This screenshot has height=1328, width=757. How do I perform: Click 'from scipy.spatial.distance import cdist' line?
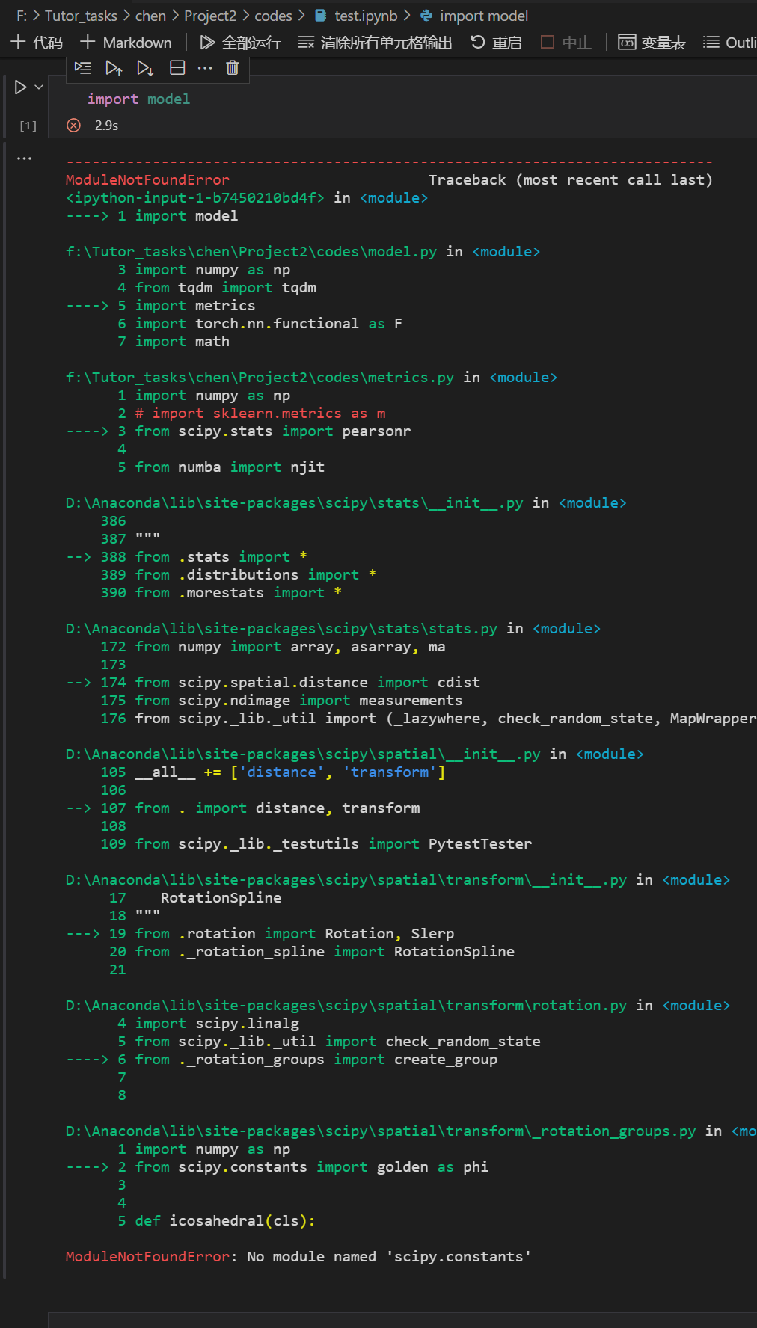[x=307, y=683]
